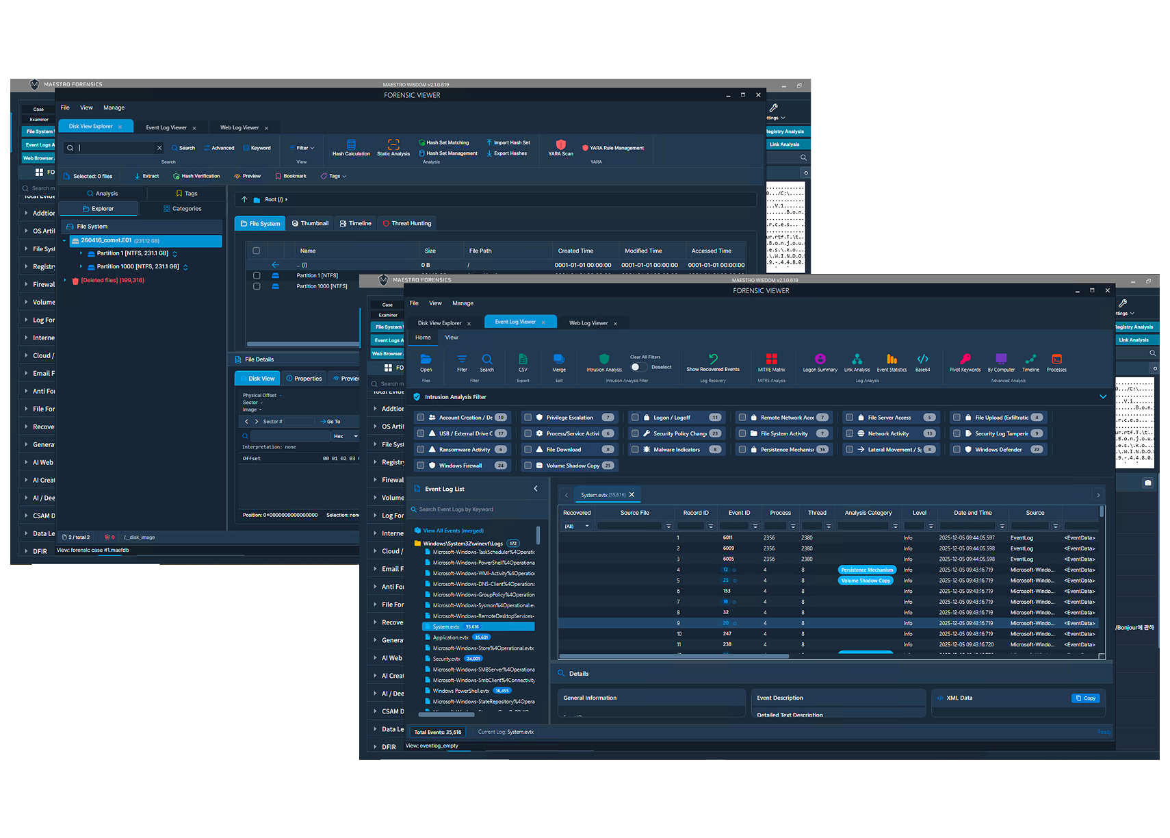This screenshot has height=838, width=1170.
Task: Tick the Lateral Movement filter checkbox
Action: click(x=849, y=450)
